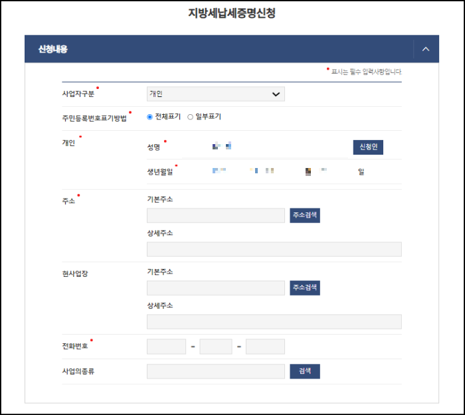The height and width of the screenshot is (415, 465).
Task: Click the 사업의종류 input field
Action: tap(216, 371)
